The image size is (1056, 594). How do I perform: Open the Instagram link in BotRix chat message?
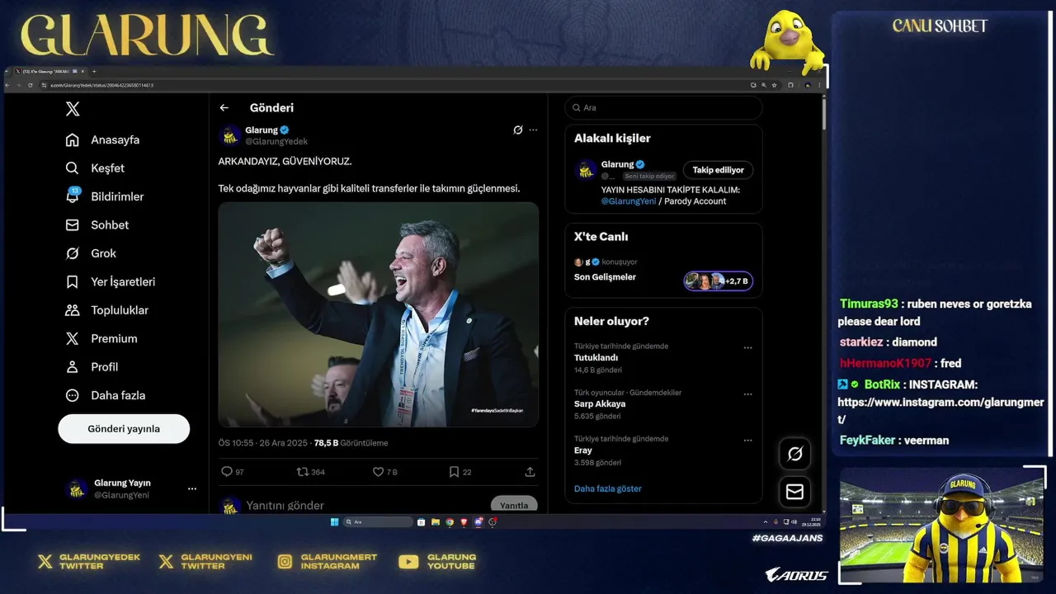tap(940, 410)
